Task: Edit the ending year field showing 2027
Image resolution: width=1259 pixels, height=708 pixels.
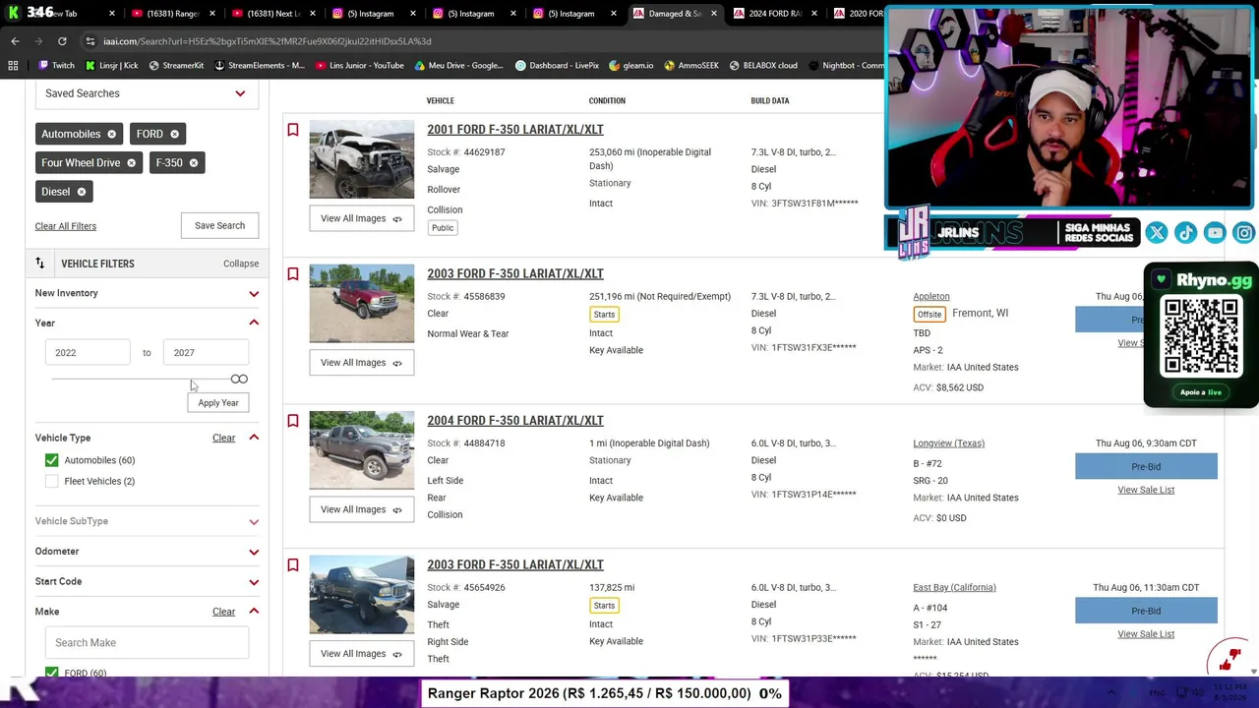Action: [x=206, y=353]
